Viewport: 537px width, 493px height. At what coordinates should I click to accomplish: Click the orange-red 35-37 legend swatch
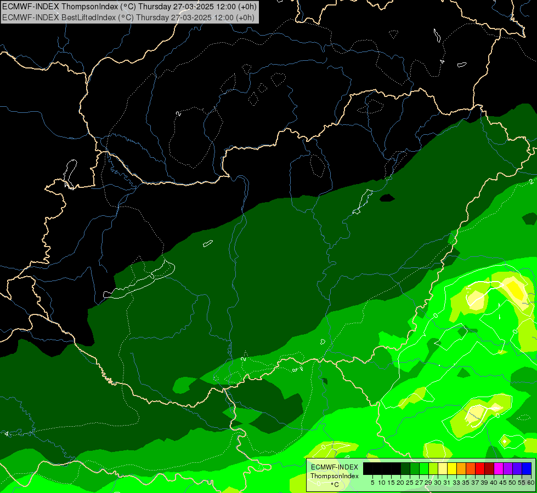[471, 469]
